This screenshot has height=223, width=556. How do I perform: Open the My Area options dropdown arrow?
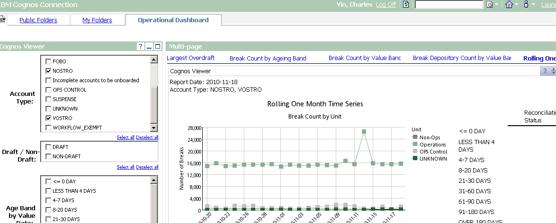click(533, 5)
